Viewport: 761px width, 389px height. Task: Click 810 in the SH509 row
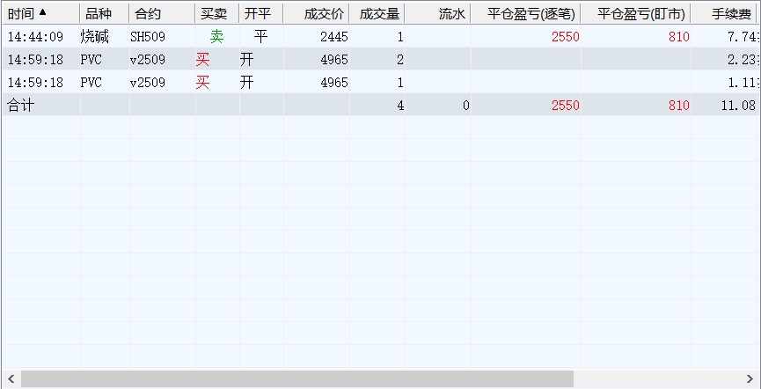tap(679, 37)
